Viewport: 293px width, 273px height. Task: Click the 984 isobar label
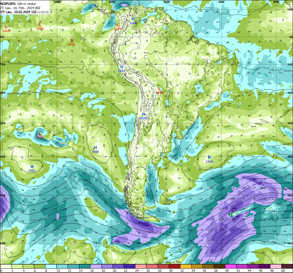tap(289, 211)
